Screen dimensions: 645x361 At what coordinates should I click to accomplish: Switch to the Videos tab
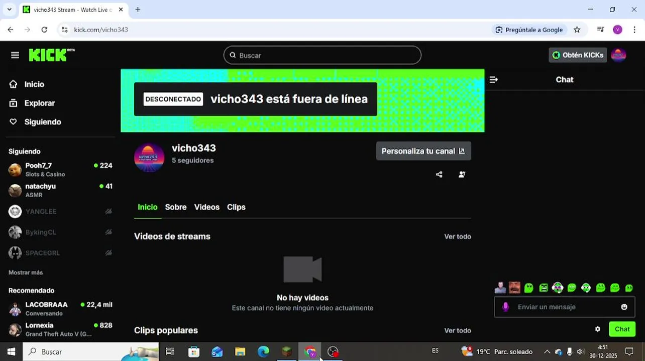(207, 207)
